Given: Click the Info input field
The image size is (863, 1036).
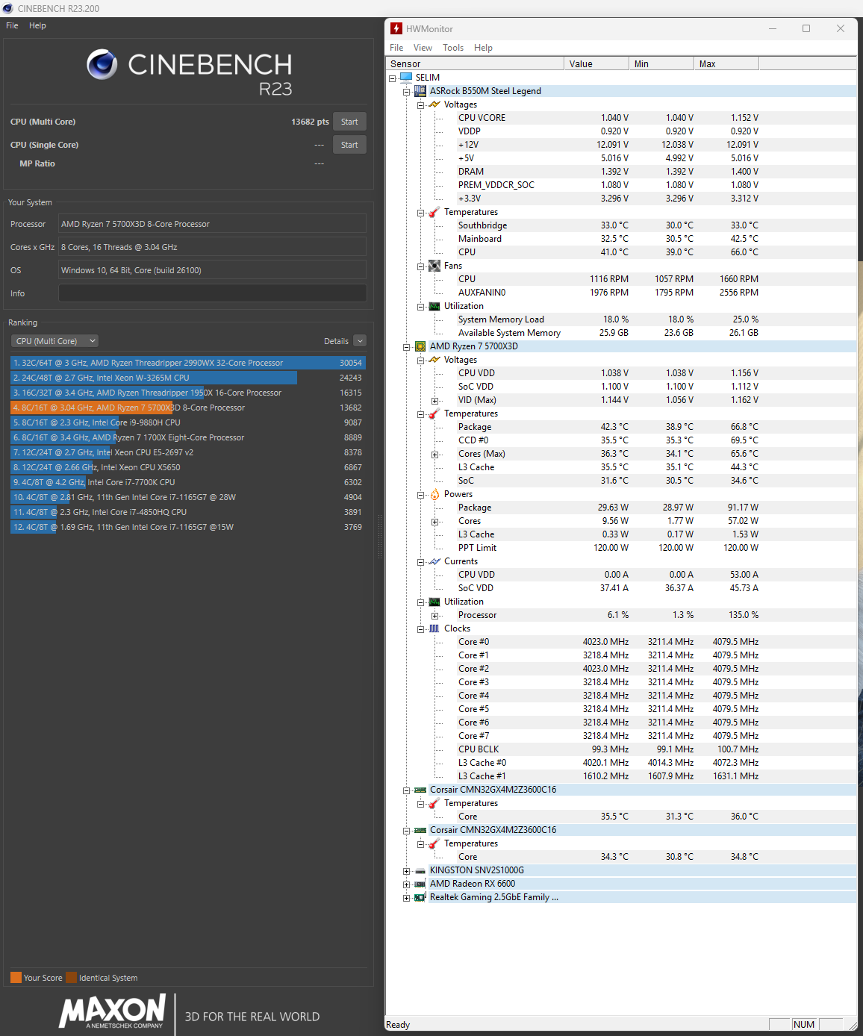Looking at the screenshot, I should [x=213, y=293].
